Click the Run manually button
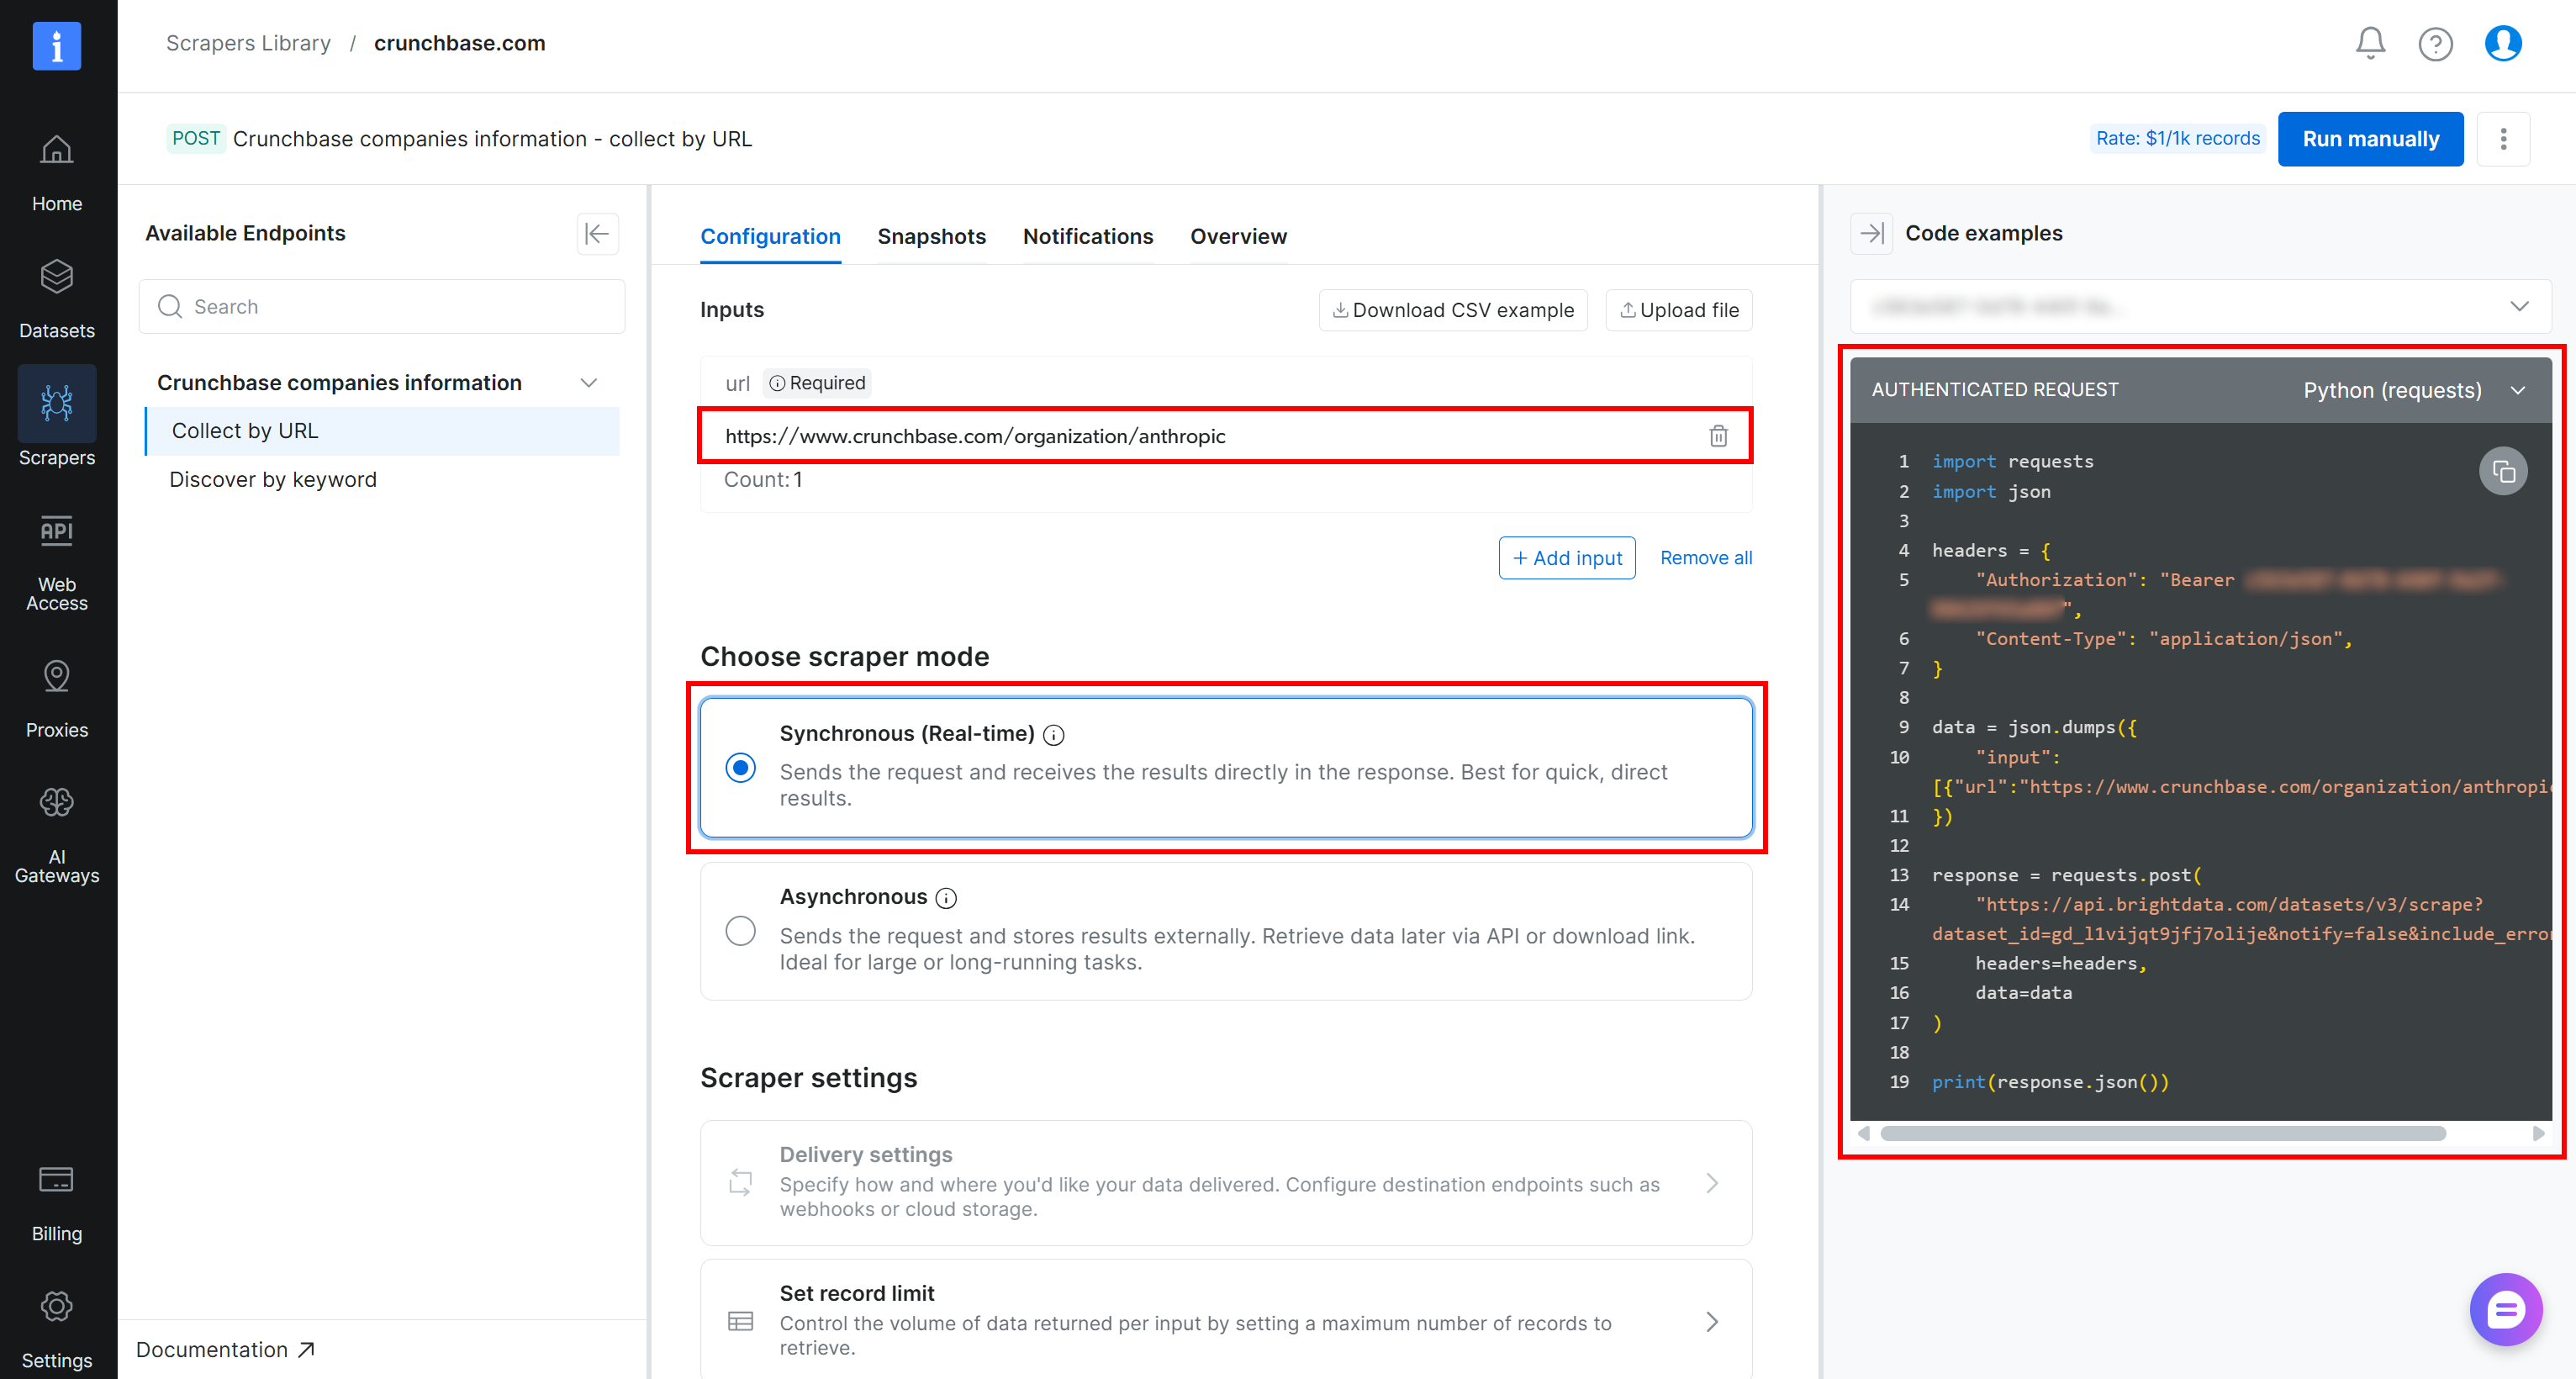Screen dimensions: 2576x1379 pyautogui.click(x=2370, y=139)
